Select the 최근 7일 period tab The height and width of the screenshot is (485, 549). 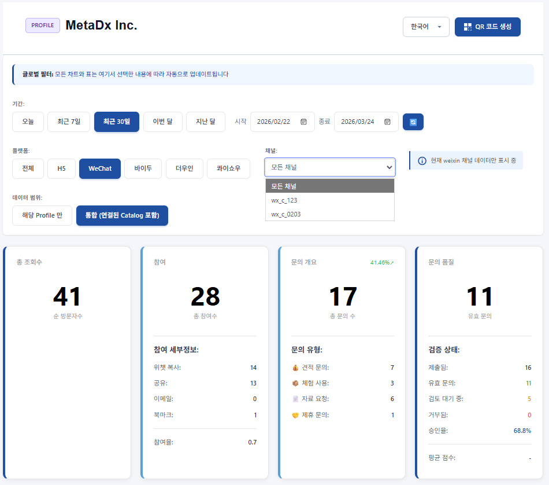[x=69, y=122]
